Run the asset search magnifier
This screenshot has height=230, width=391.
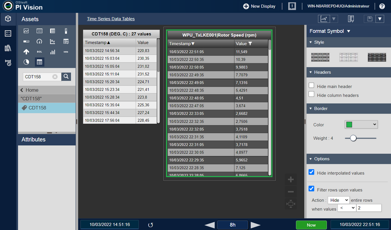66,77
